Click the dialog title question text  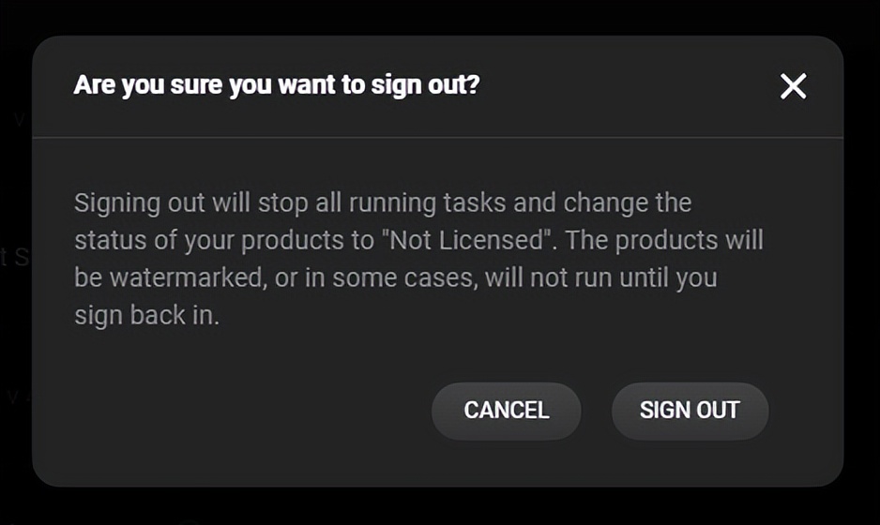[x=277, y=86]
